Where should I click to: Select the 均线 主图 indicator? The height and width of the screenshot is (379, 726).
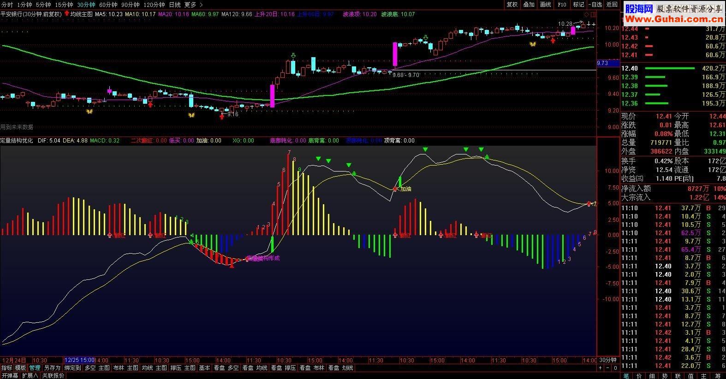pos(154,368)
